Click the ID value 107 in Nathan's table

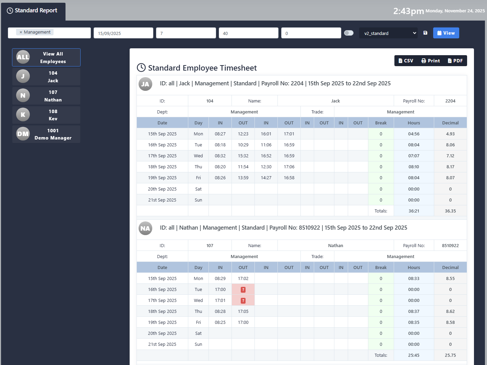click(210, 245)
